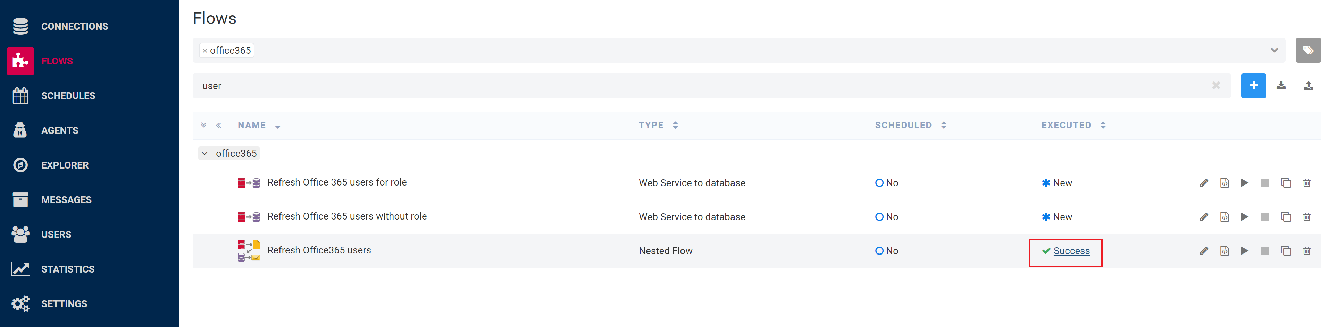The width and height of the screenshot is (1328, 327).
Task: Click the Explorer compass icon
Action: (x=20, y=165)
